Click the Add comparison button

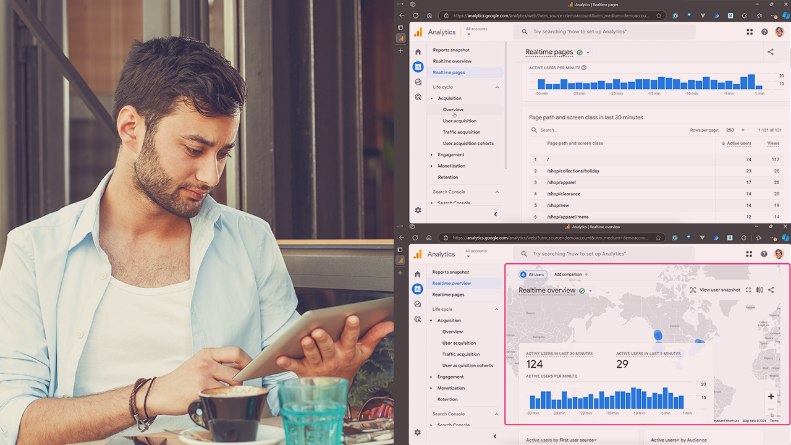571,274
